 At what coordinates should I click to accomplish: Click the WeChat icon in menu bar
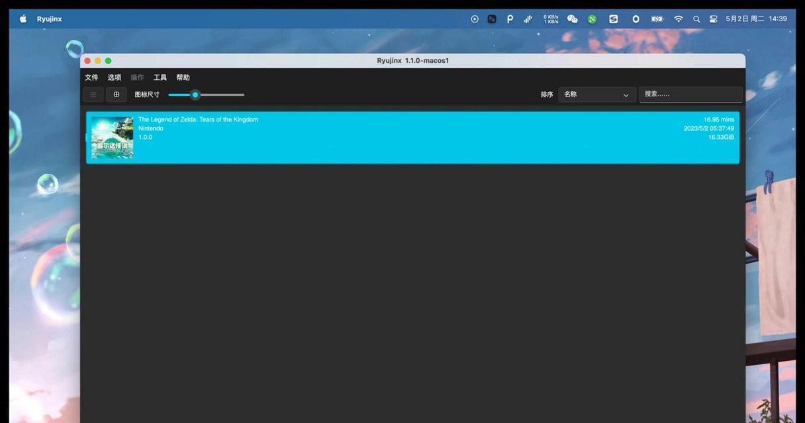(x=573, y=19)
